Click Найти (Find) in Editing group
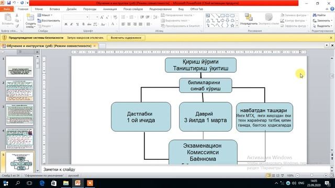Screen dimensions: 335x188 tap(319, 15)
